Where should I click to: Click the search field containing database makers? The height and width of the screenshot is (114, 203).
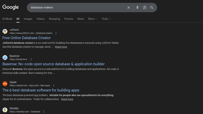(x=76, y=8)
